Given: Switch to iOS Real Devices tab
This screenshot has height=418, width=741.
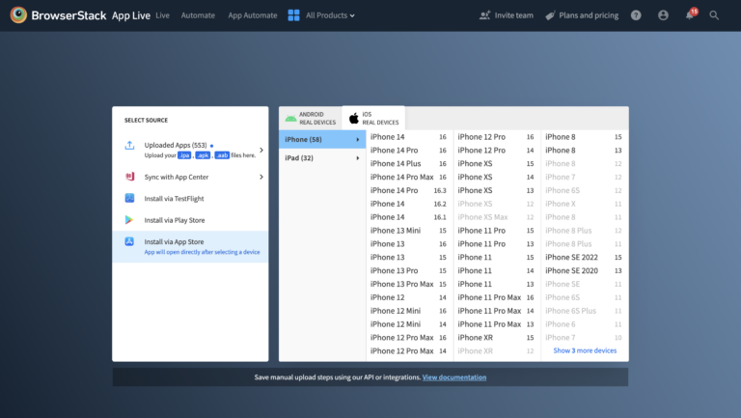Looking at the screenshot, I should [x=373, y=118].
